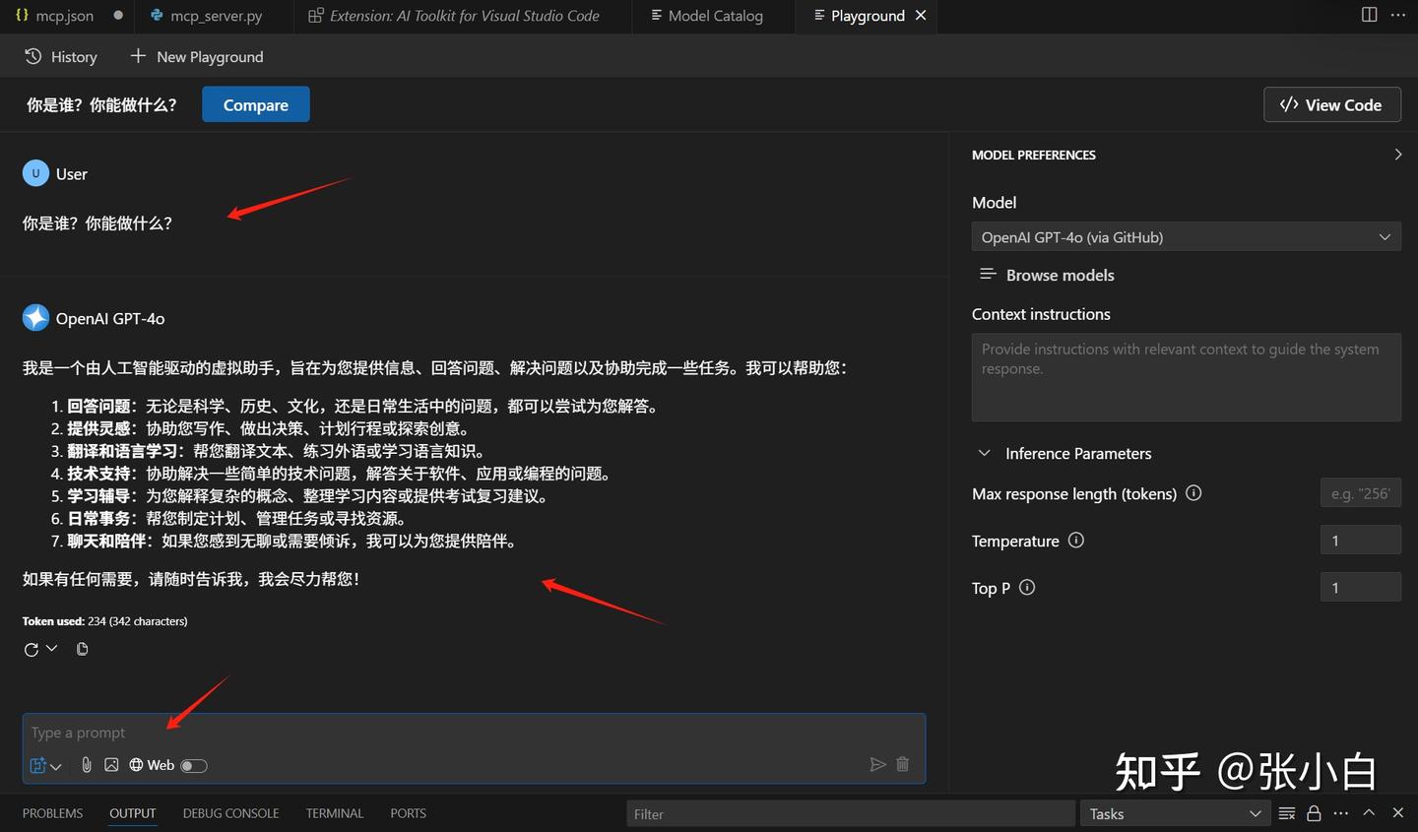Image resolution: width=1418 pixels, height=832 pixels.
Task: Click the send prompt arrow icon
Action: pos(877,764)
